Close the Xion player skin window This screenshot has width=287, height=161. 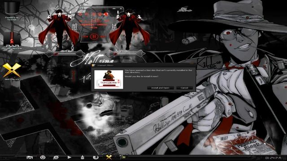pos(121,8)
